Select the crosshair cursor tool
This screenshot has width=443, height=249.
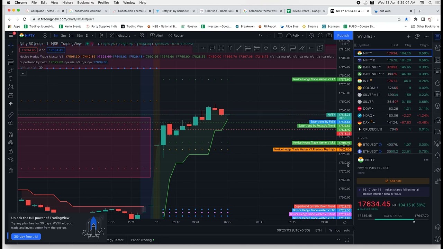tap(11, 45)
